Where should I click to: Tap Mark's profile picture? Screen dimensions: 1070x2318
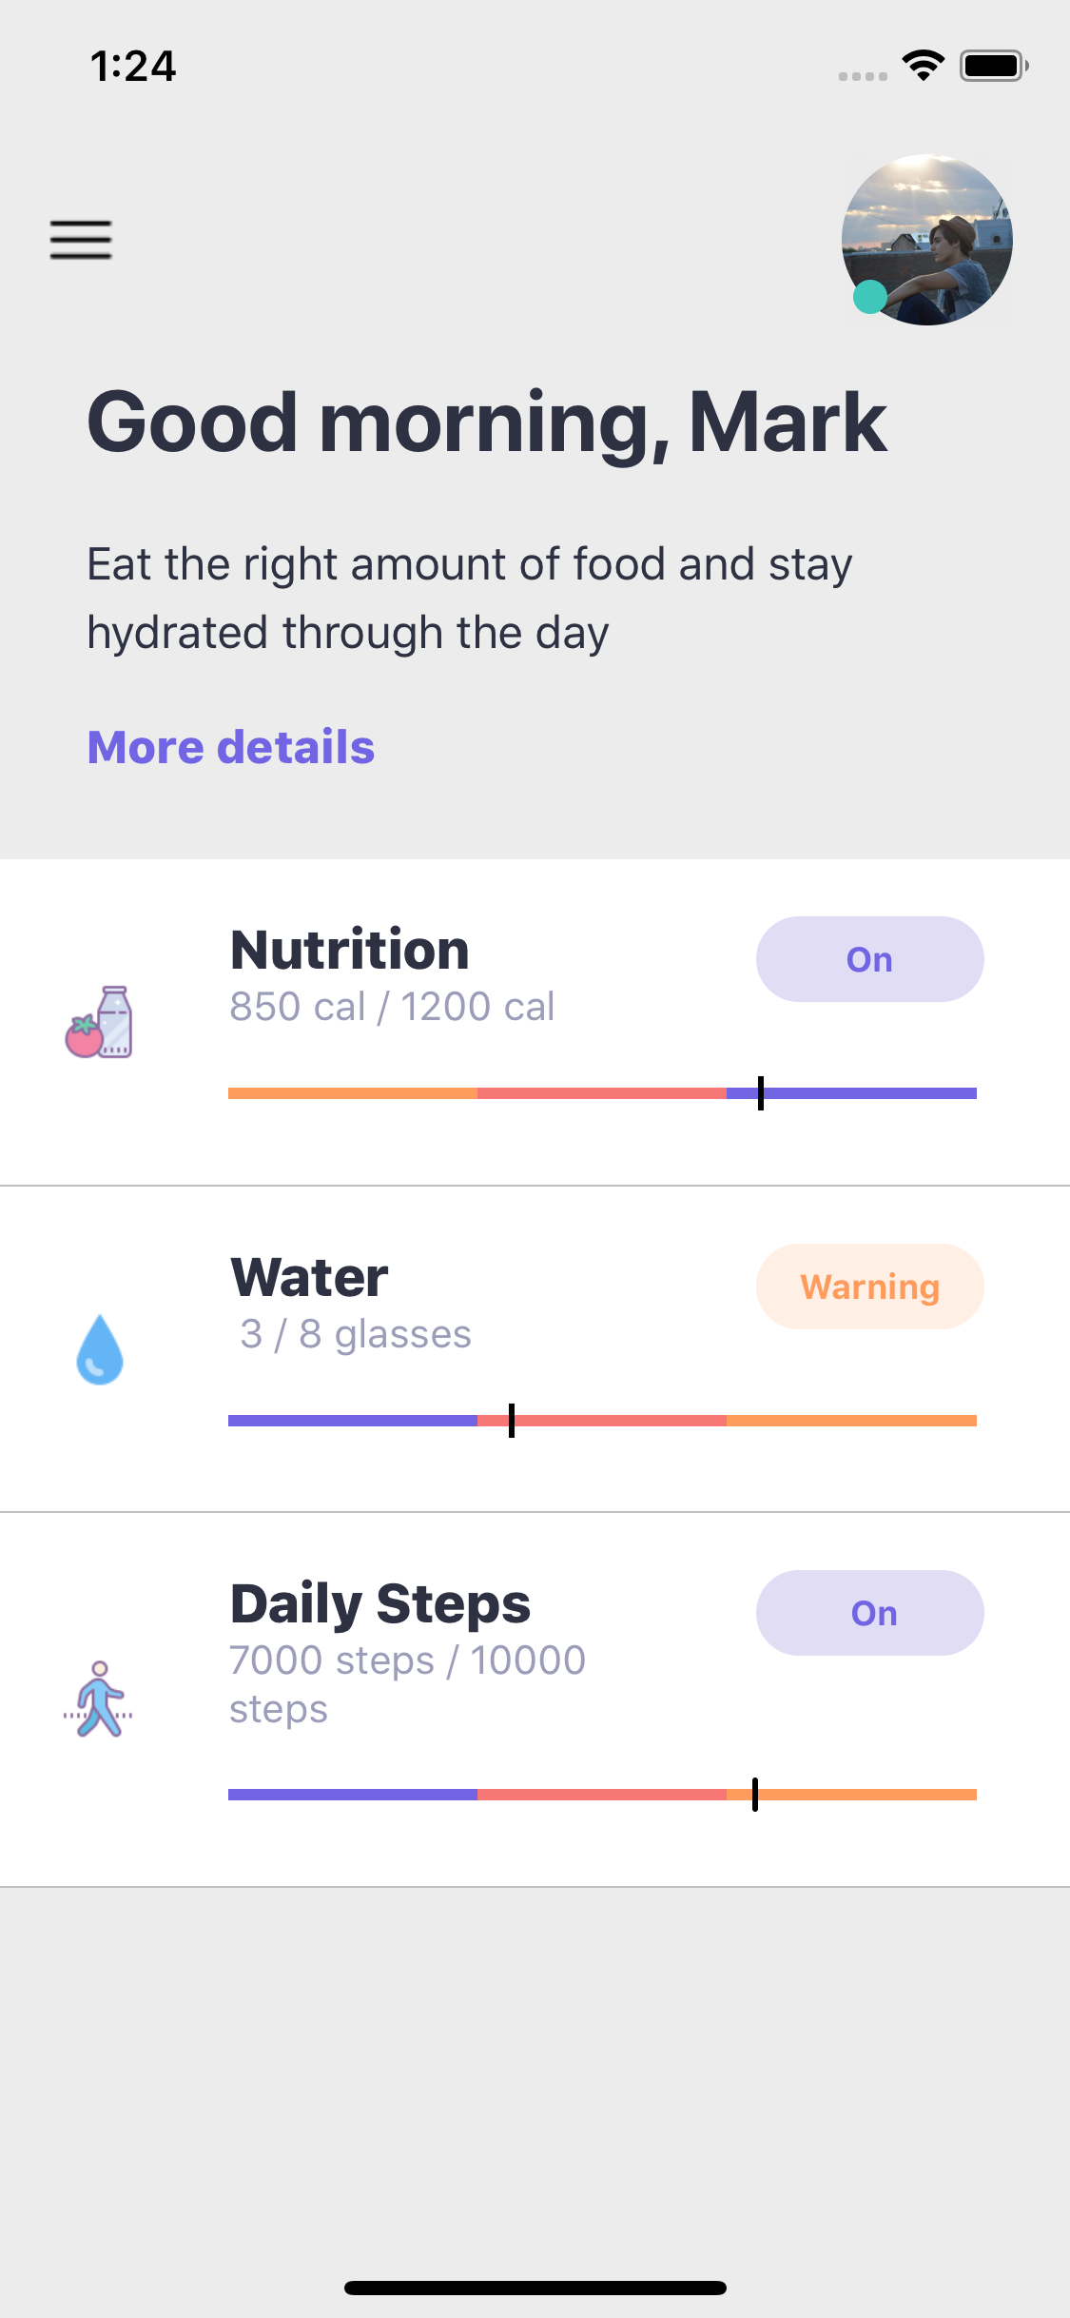[x=927, y=240]
